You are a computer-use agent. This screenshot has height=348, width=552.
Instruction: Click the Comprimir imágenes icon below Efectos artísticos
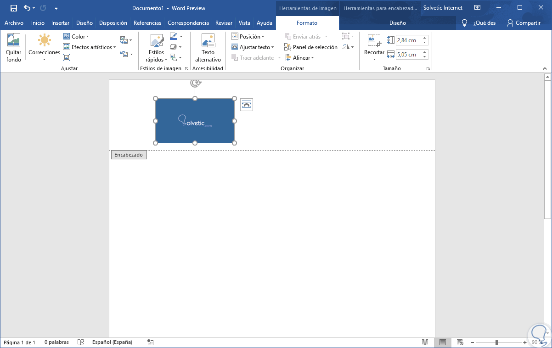pyautogui.click(x=67, y=57)
